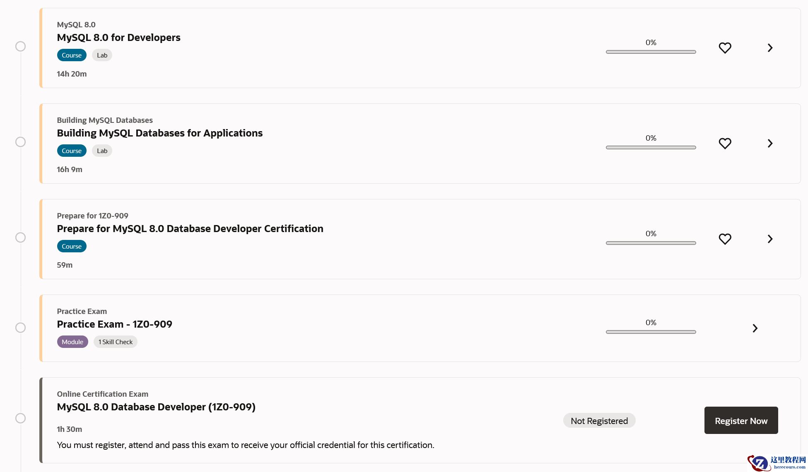Expand Building MySQL Databases for Applications chevron
The width and height of the screenshot is (808, 472).
(x=770, y=144)
